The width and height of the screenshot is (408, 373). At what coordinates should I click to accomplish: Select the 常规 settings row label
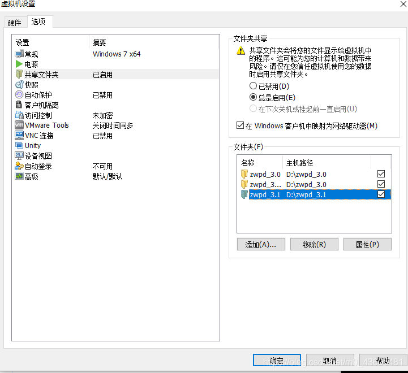tap(31, 54)
